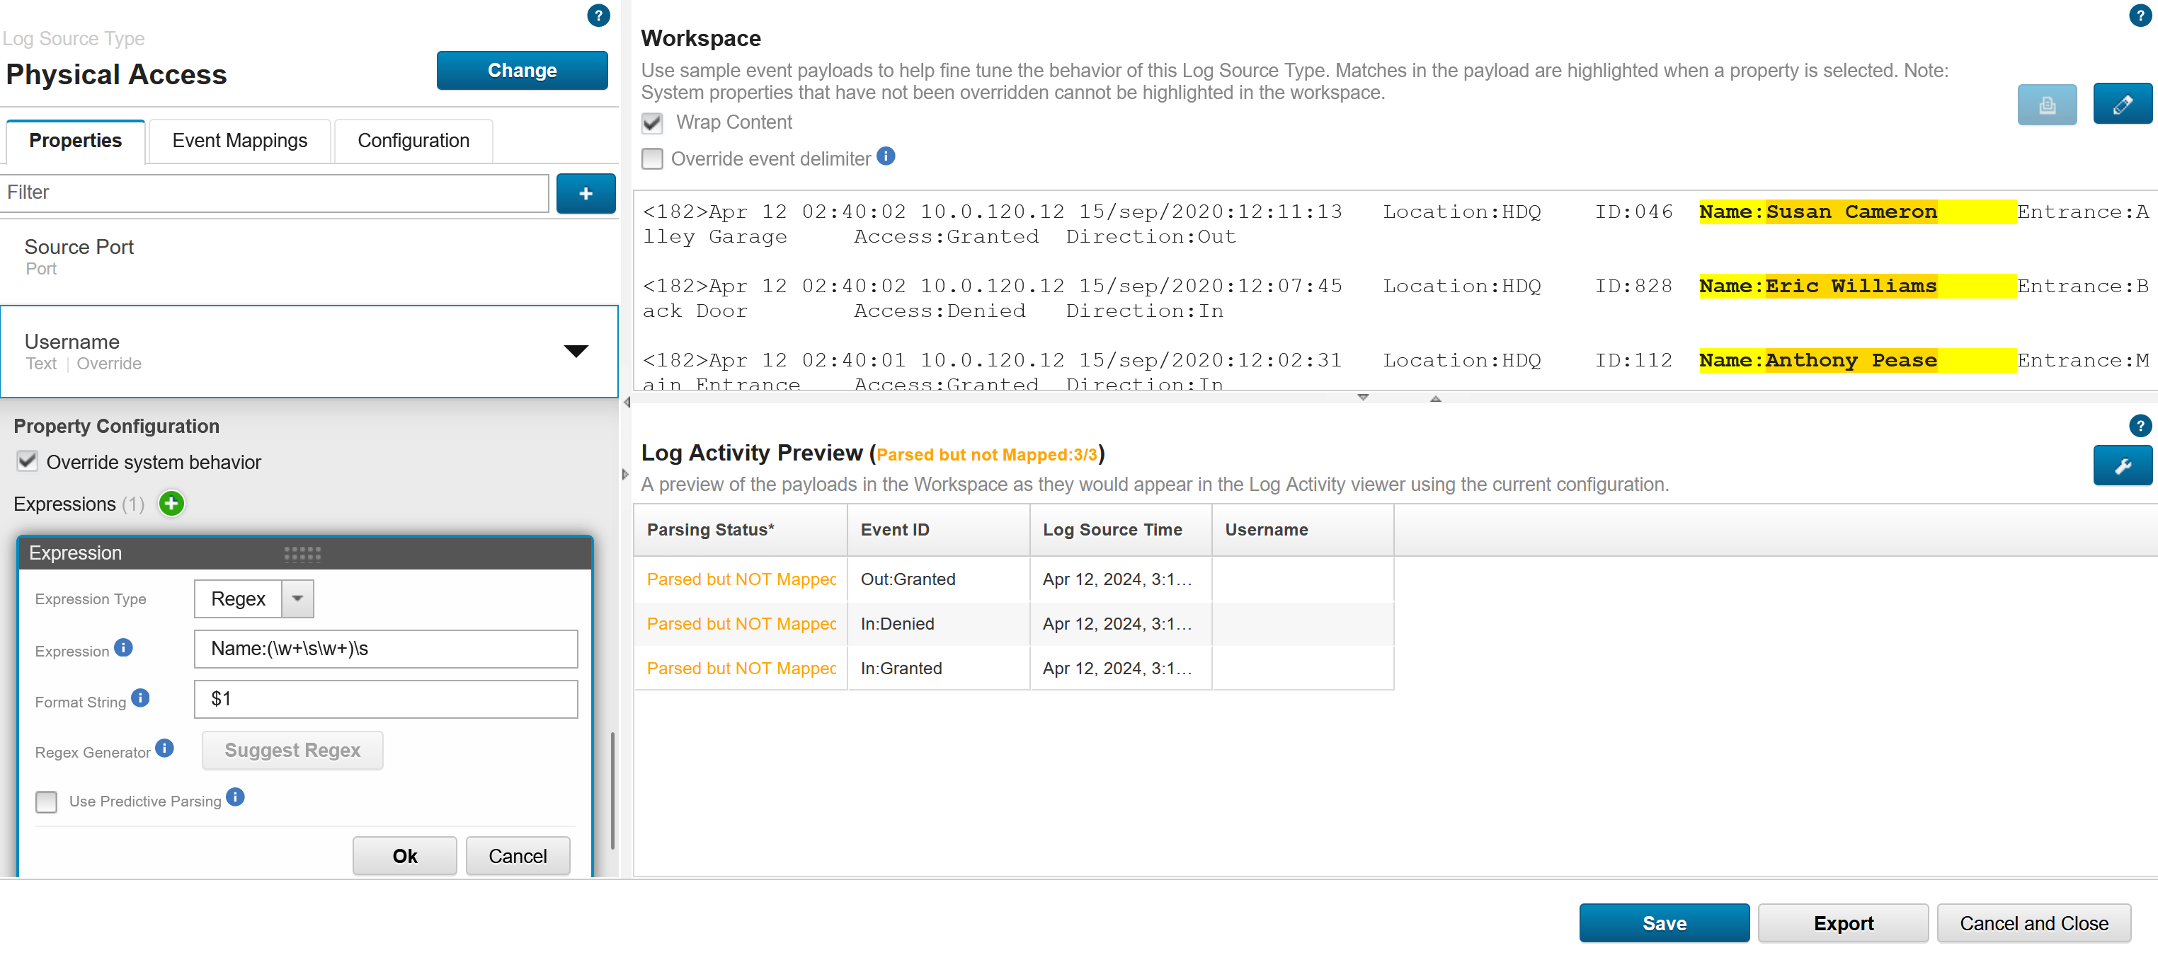Click Override event delimiter info icon
Viewport: 2158px width, 960px height.
click(886, 156)
